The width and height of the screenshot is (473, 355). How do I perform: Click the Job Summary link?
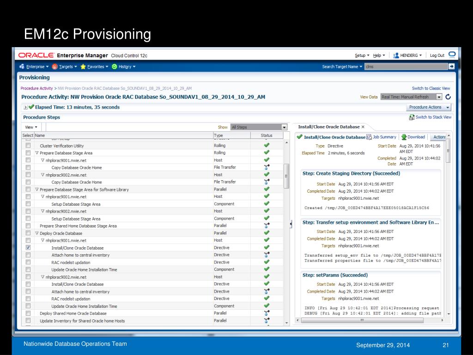tap(384, 137)
